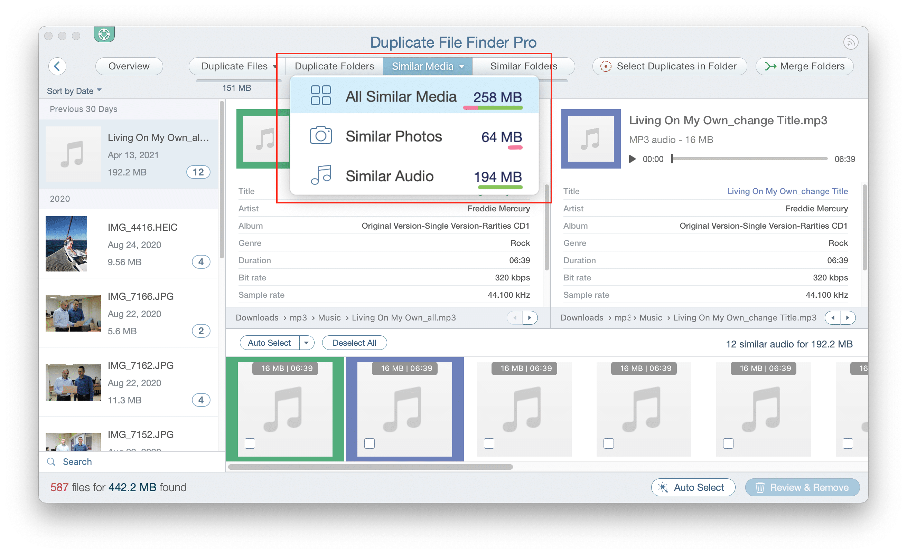Viewport: 907px width, 554px height.
Task: Click the 2 badge on IMG_7166.JPG
Action: point(201,331)
